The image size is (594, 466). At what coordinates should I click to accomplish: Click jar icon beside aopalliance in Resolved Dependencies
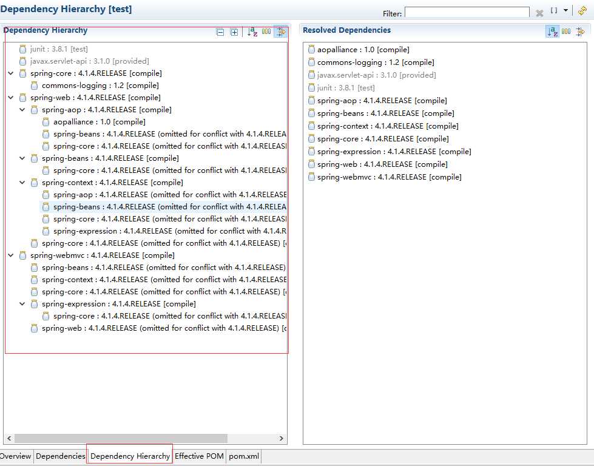pyautogui.click(x=311, y=49)
